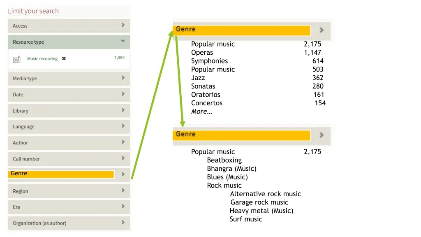The image size is (421, 237).
Task: Show more genres via More... link
Action: (201, 112)
